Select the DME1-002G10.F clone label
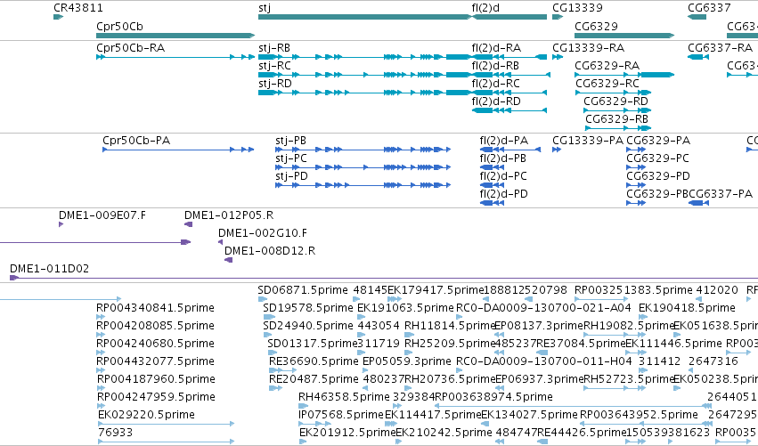This screenshot has width=758, height=446. tap(263, 233)
